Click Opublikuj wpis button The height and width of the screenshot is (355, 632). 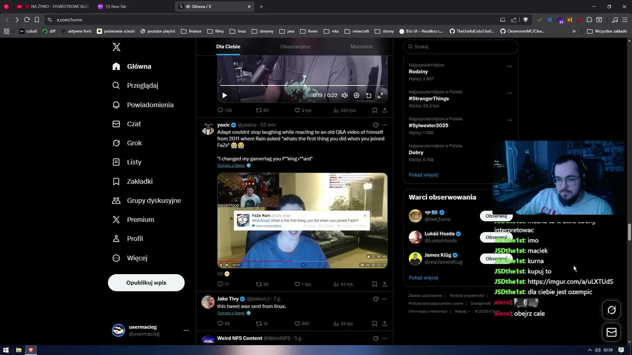point(146,283)
